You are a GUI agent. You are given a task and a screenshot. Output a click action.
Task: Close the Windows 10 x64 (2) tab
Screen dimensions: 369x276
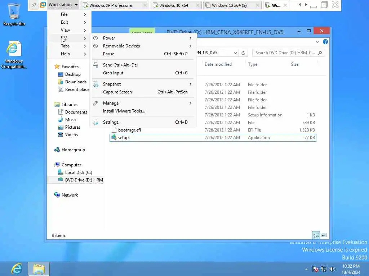click(258, 5)
